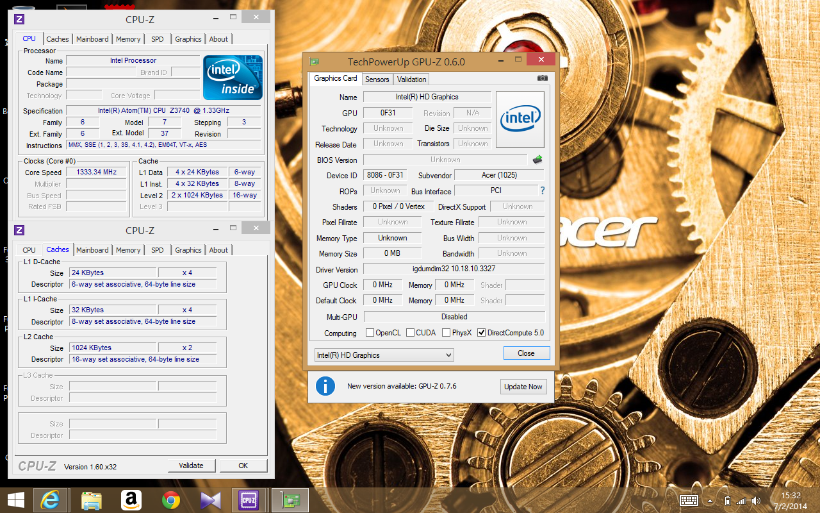Click the Core Speed value 1333.34 MHz
This screenshot has width=820, height=513.
click(96, 172)
